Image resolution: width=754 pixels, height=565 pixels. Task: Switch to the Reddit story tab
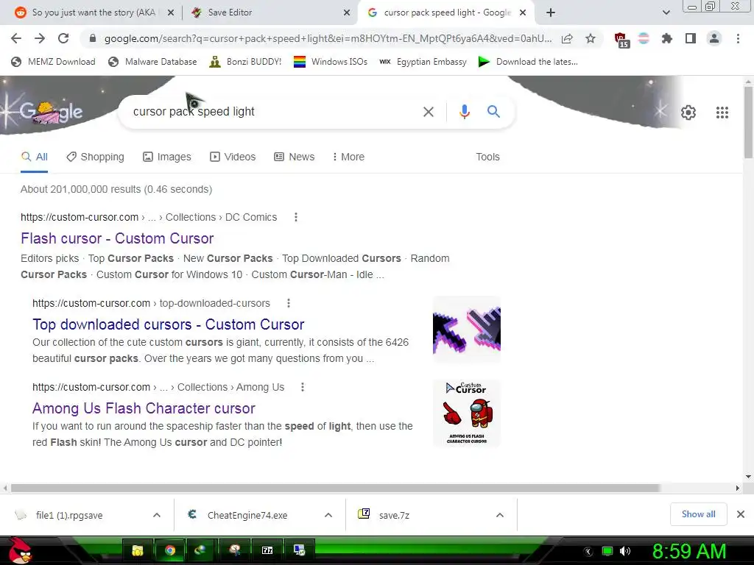[94, 13]
